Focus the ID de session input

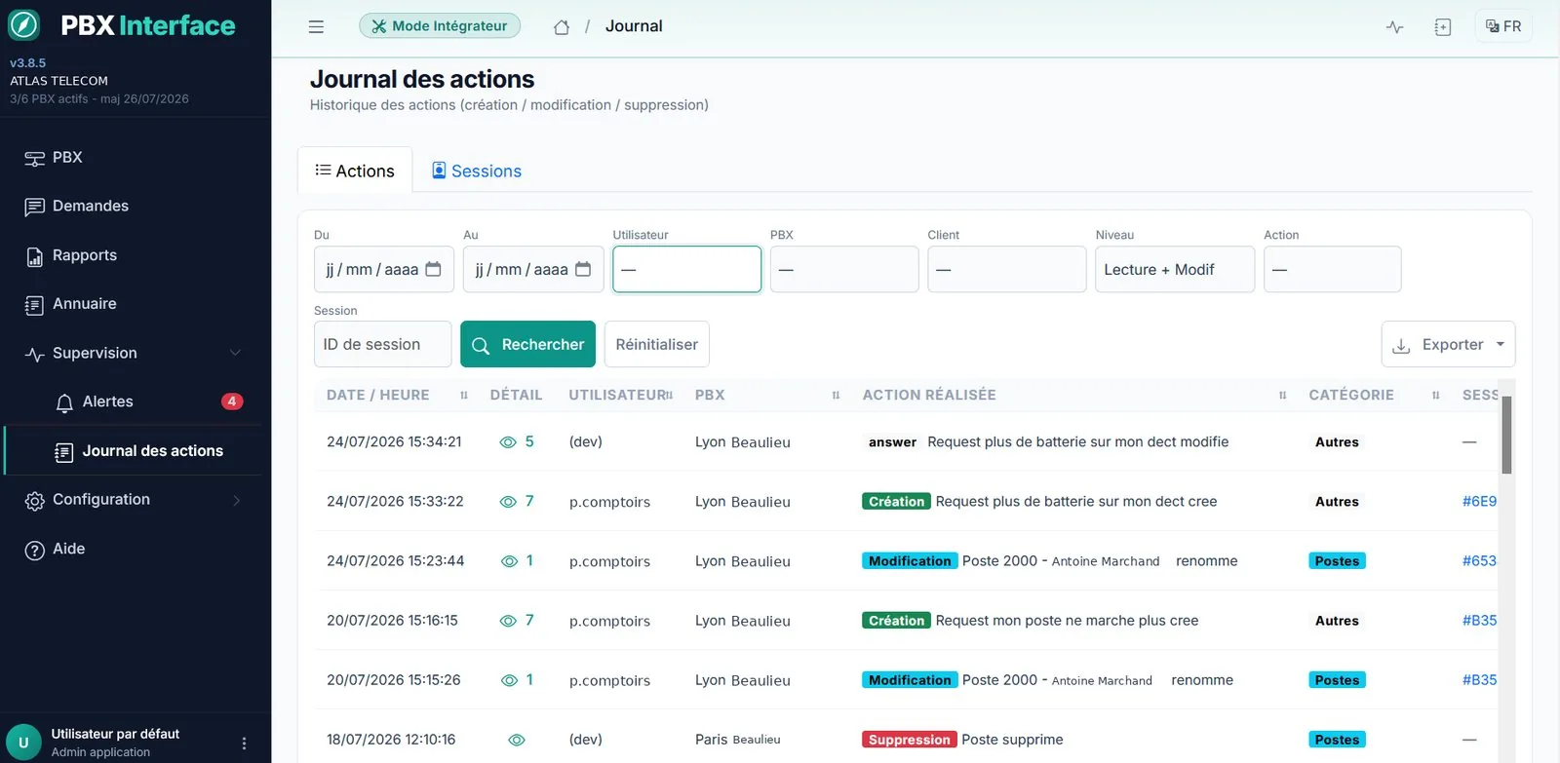pyautogui.click(x=382, y=344)
